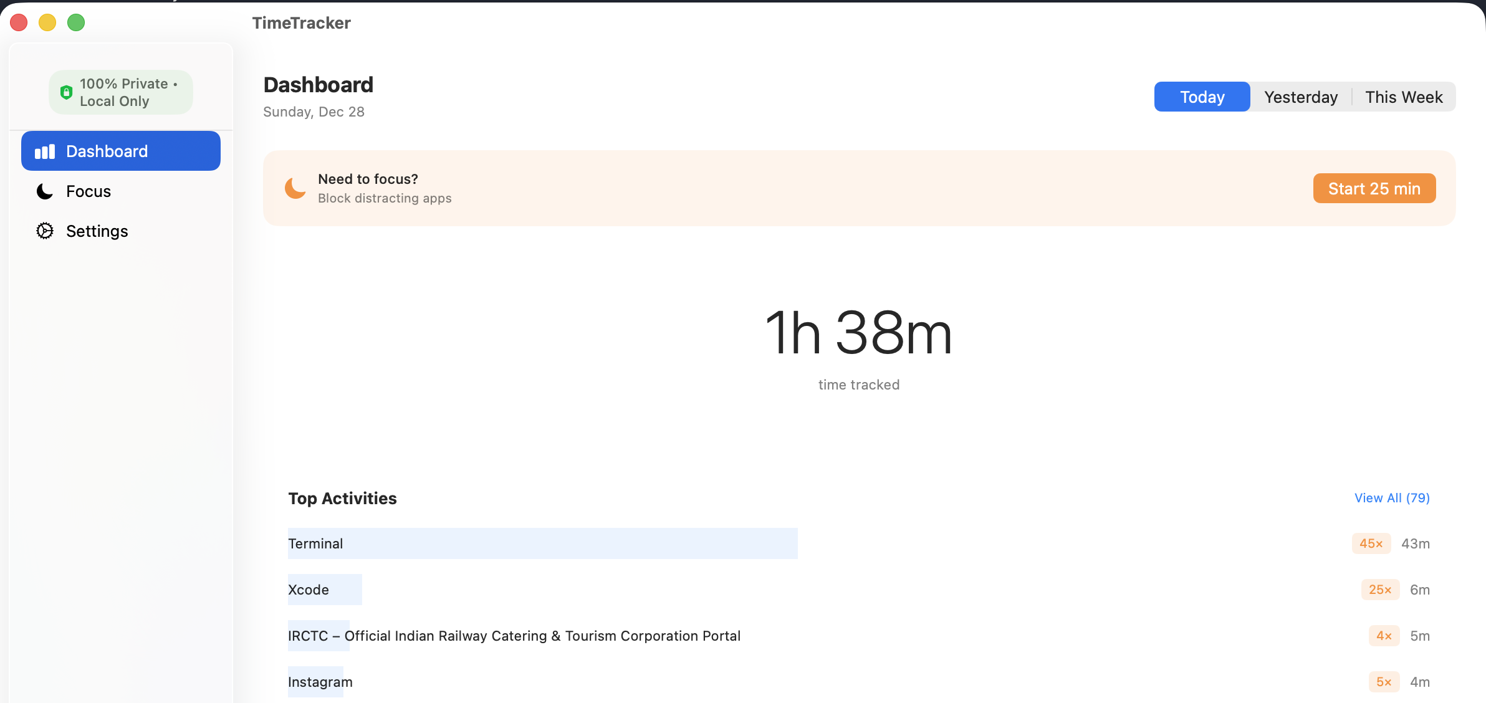Select the Focus moon icon in sidebar

tap(44, 191)
